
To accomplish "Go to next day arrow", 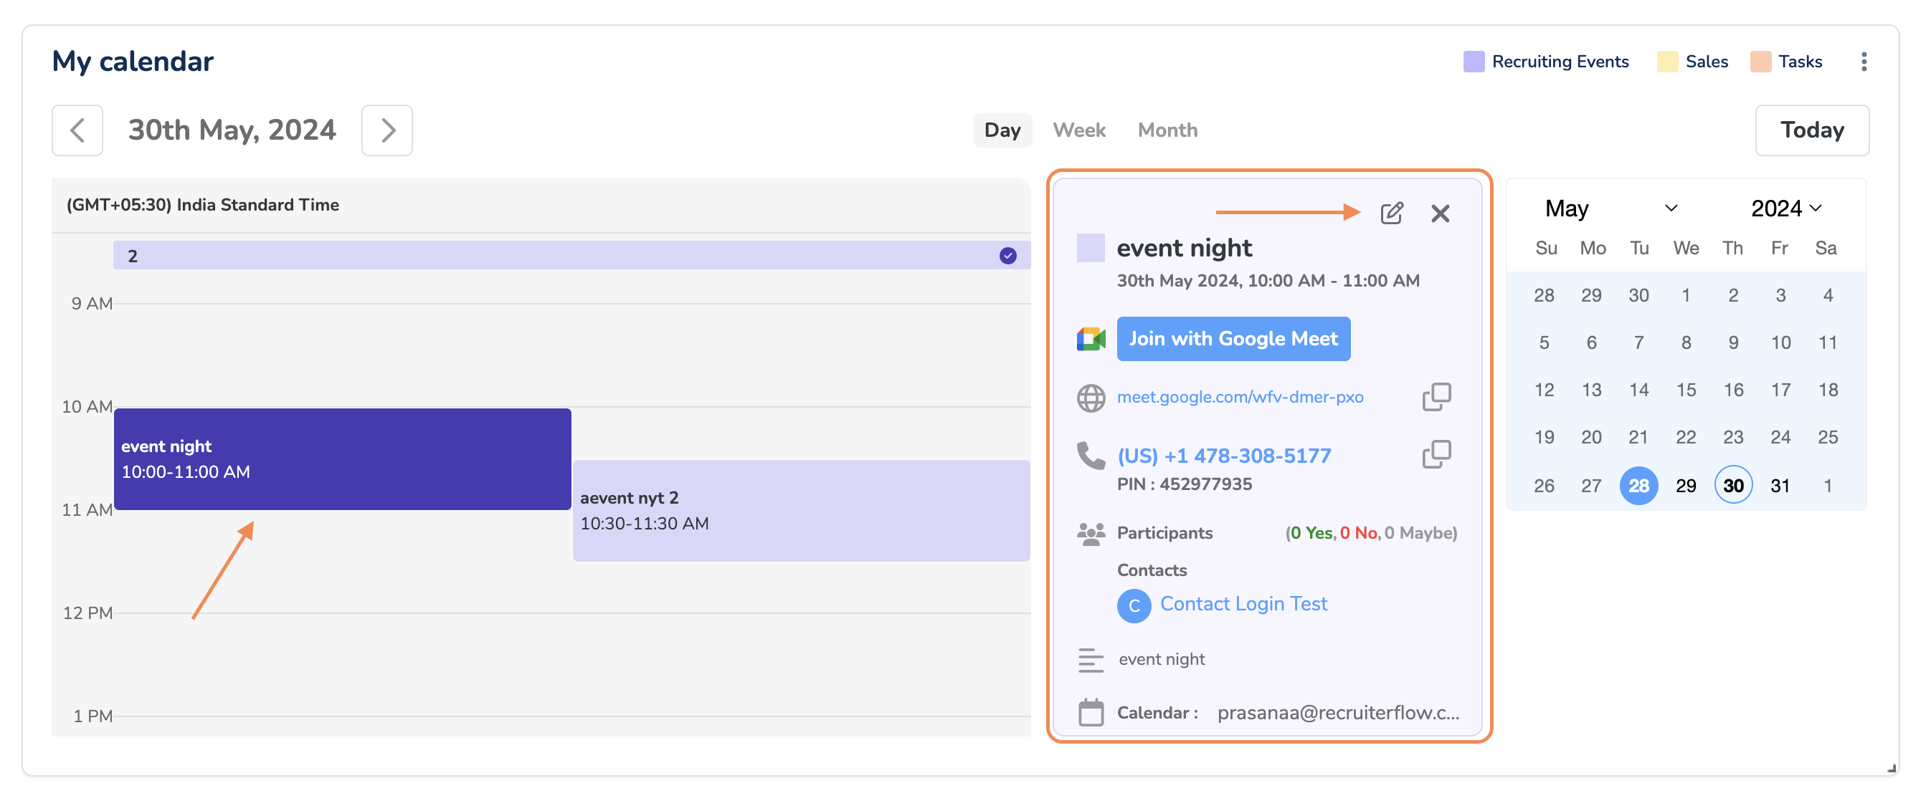I will click(x=386, y=130).
